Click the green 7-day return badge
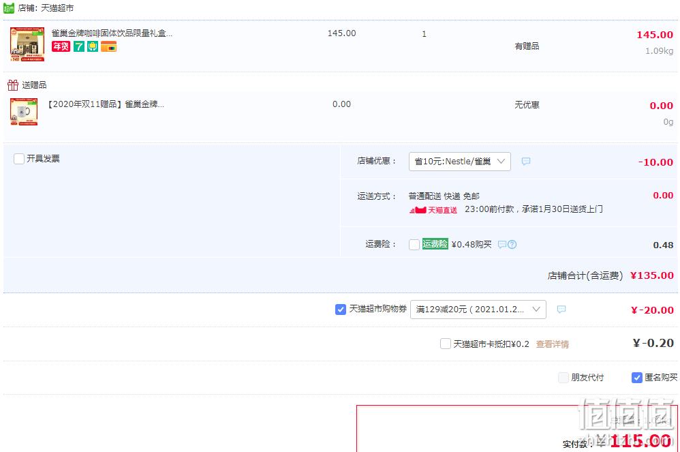This screenshot has height=452, width=680. (x=78, y=46)
